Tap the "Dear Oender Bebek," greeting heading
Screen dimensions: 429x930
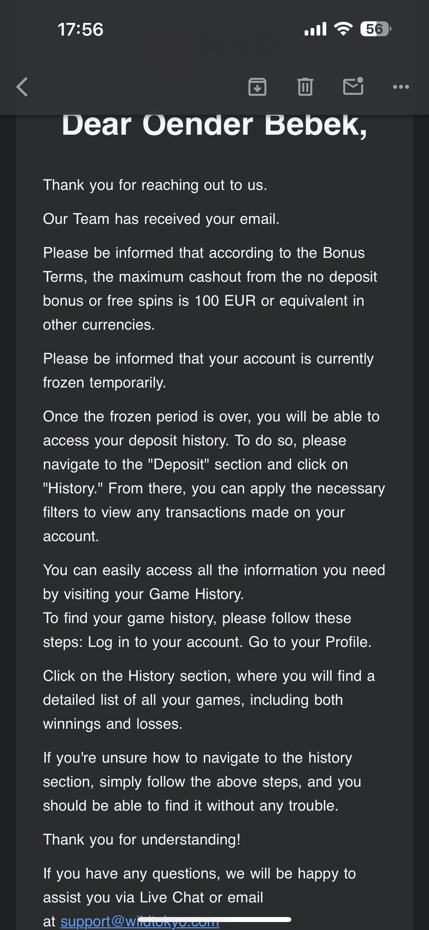[214, 125]
